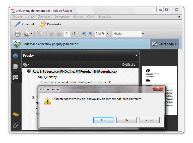Open the Nástroje menu
The height and width of the screenshot is (143, 193).
78,17
